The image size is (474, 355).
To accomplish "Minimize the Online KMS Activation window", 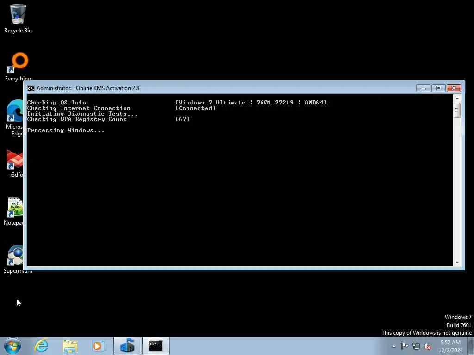I will point(423,88).
